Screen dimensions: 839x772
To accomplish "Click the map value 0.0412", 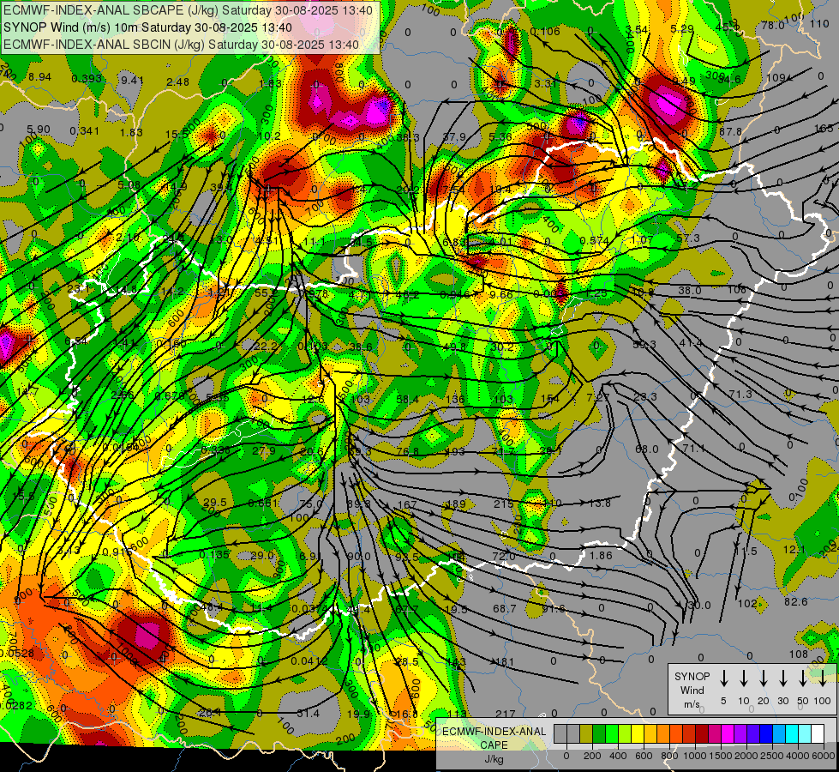I will (309, 661).
